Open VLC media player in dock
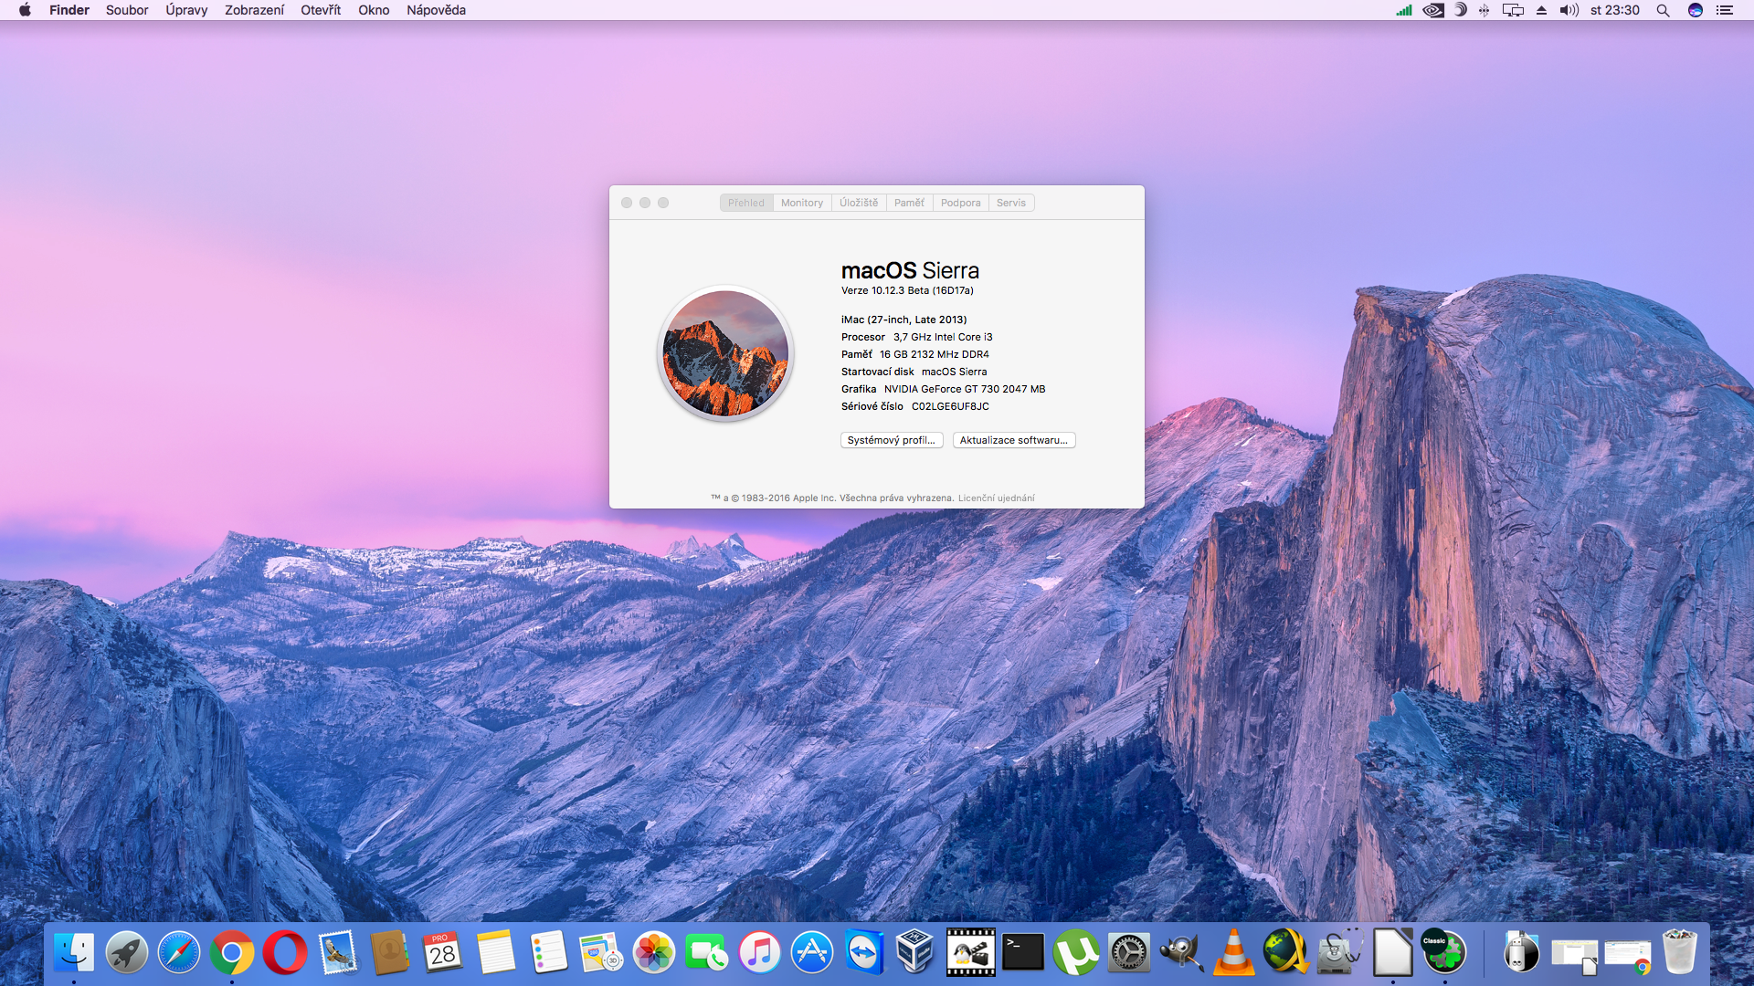The height and width of the screenshot is (986, 1754). click(x=1233, y=953)
